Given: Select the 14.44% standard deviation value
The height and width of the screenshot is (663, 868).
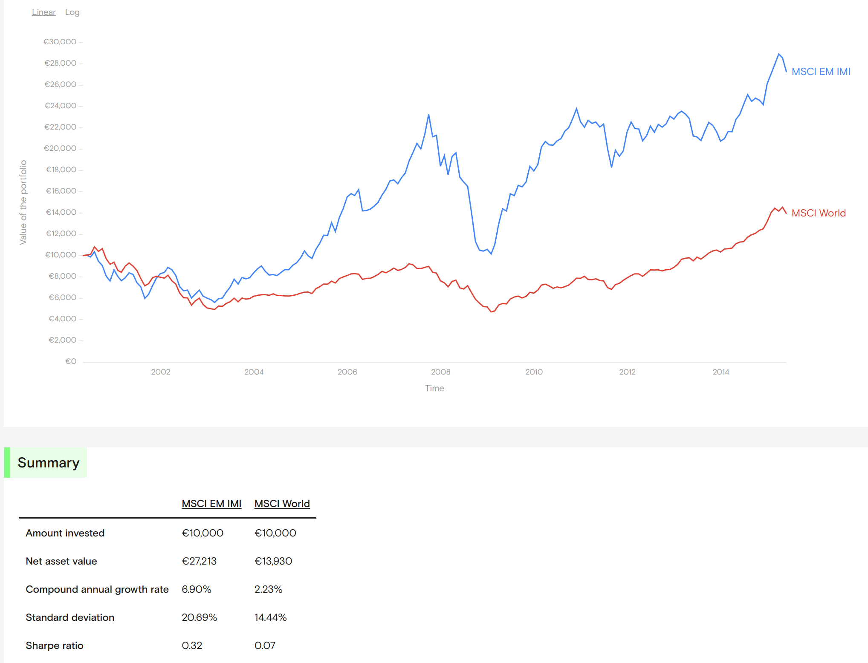Looking at the screenshot, I should (x=270, y=617).
